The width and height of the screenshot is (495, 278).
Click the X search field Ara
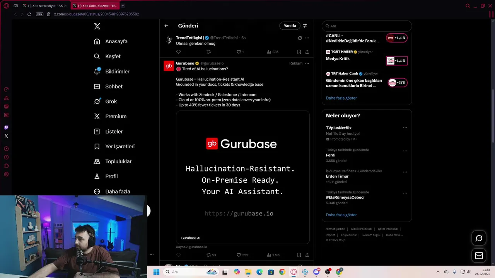367,26
